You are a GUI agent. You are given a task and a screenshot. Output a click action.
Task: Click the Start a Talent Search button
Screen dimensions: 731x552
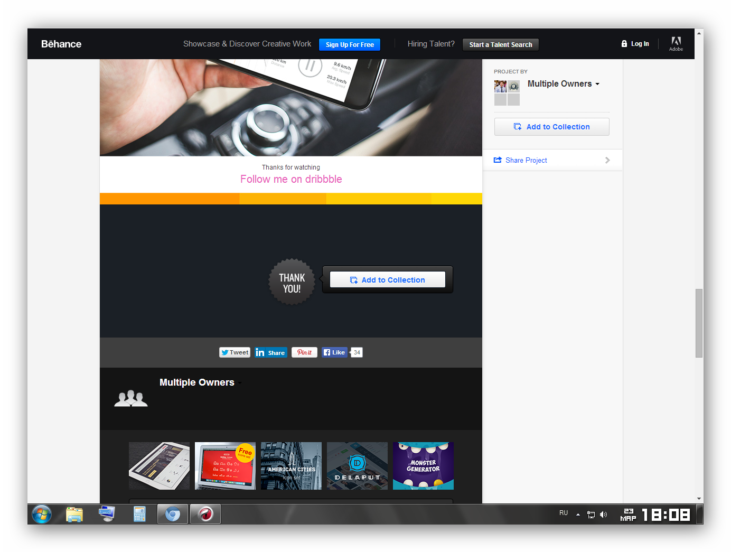(501, 45)
